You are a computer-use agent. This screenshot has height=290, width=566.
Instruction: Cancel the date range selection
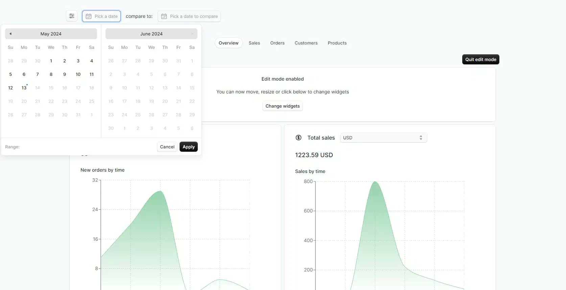tap(167, 147)
